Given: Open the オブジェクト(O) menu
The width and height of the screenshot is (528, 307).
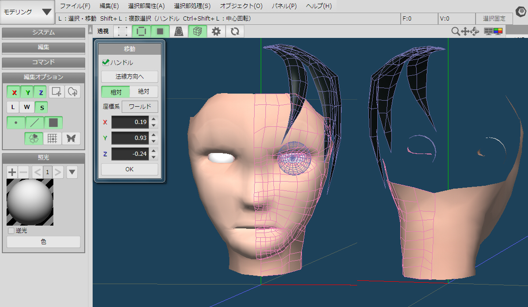Looking at the screenshot, I should (x=241, y=6).
